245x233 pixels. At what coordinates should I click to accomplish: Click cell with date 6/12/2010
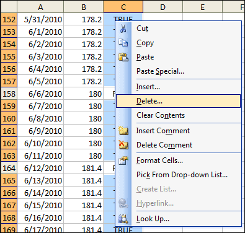pyautogui.click(x=40, y=168)
